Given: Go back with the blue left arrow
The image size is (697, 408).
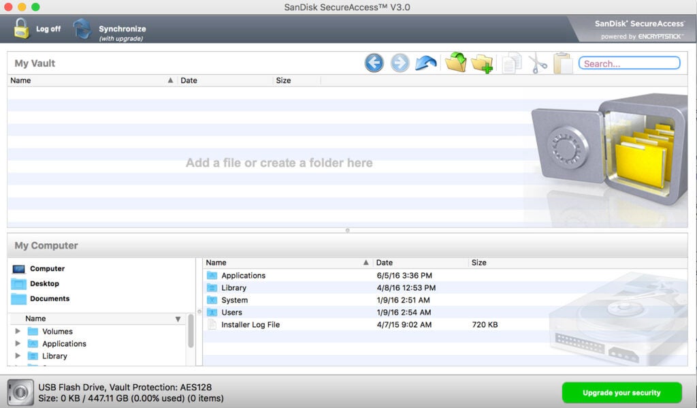Looking at the screenshot, I should 374,63.
